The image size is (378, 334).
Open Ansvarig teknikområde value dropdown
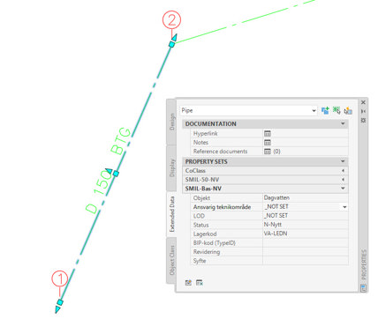pos(344,207)
